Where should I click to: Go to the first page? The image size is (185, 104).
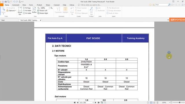tap(75, 103)
